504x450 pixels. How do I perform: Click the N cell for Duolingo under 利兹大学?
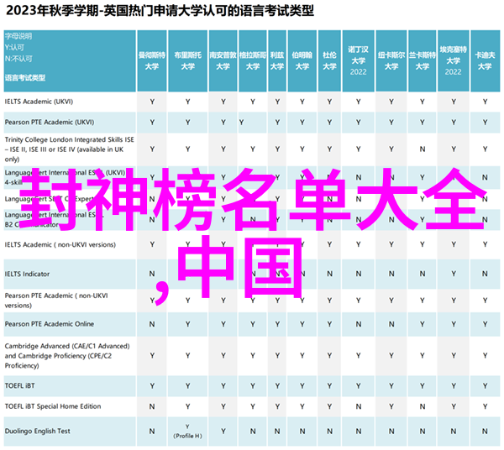point(277,432)
